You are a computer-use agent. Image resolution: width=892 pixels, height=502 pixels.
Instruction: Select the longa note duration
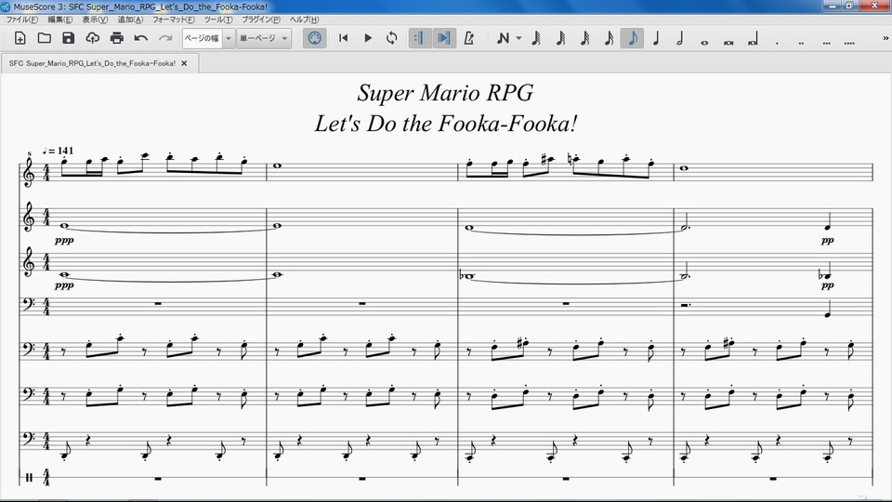[x=753, y=40]
